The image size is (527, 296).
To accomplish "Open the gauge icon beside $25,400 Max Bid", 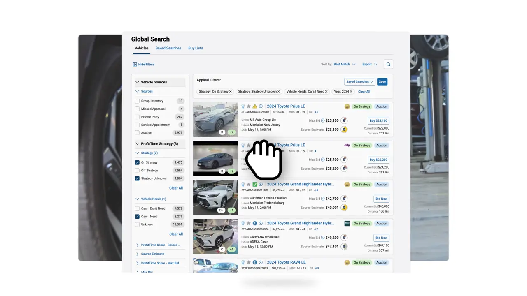I will pos(344,160).
